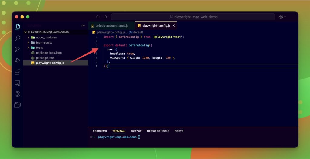Go back with the left arrow
The image size is (310, 159).
(98, 17)
